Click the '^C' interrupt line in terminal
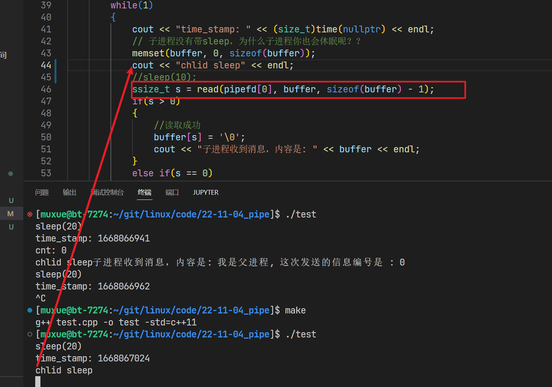Screen dimensions: 552x387 click(41, 298)
